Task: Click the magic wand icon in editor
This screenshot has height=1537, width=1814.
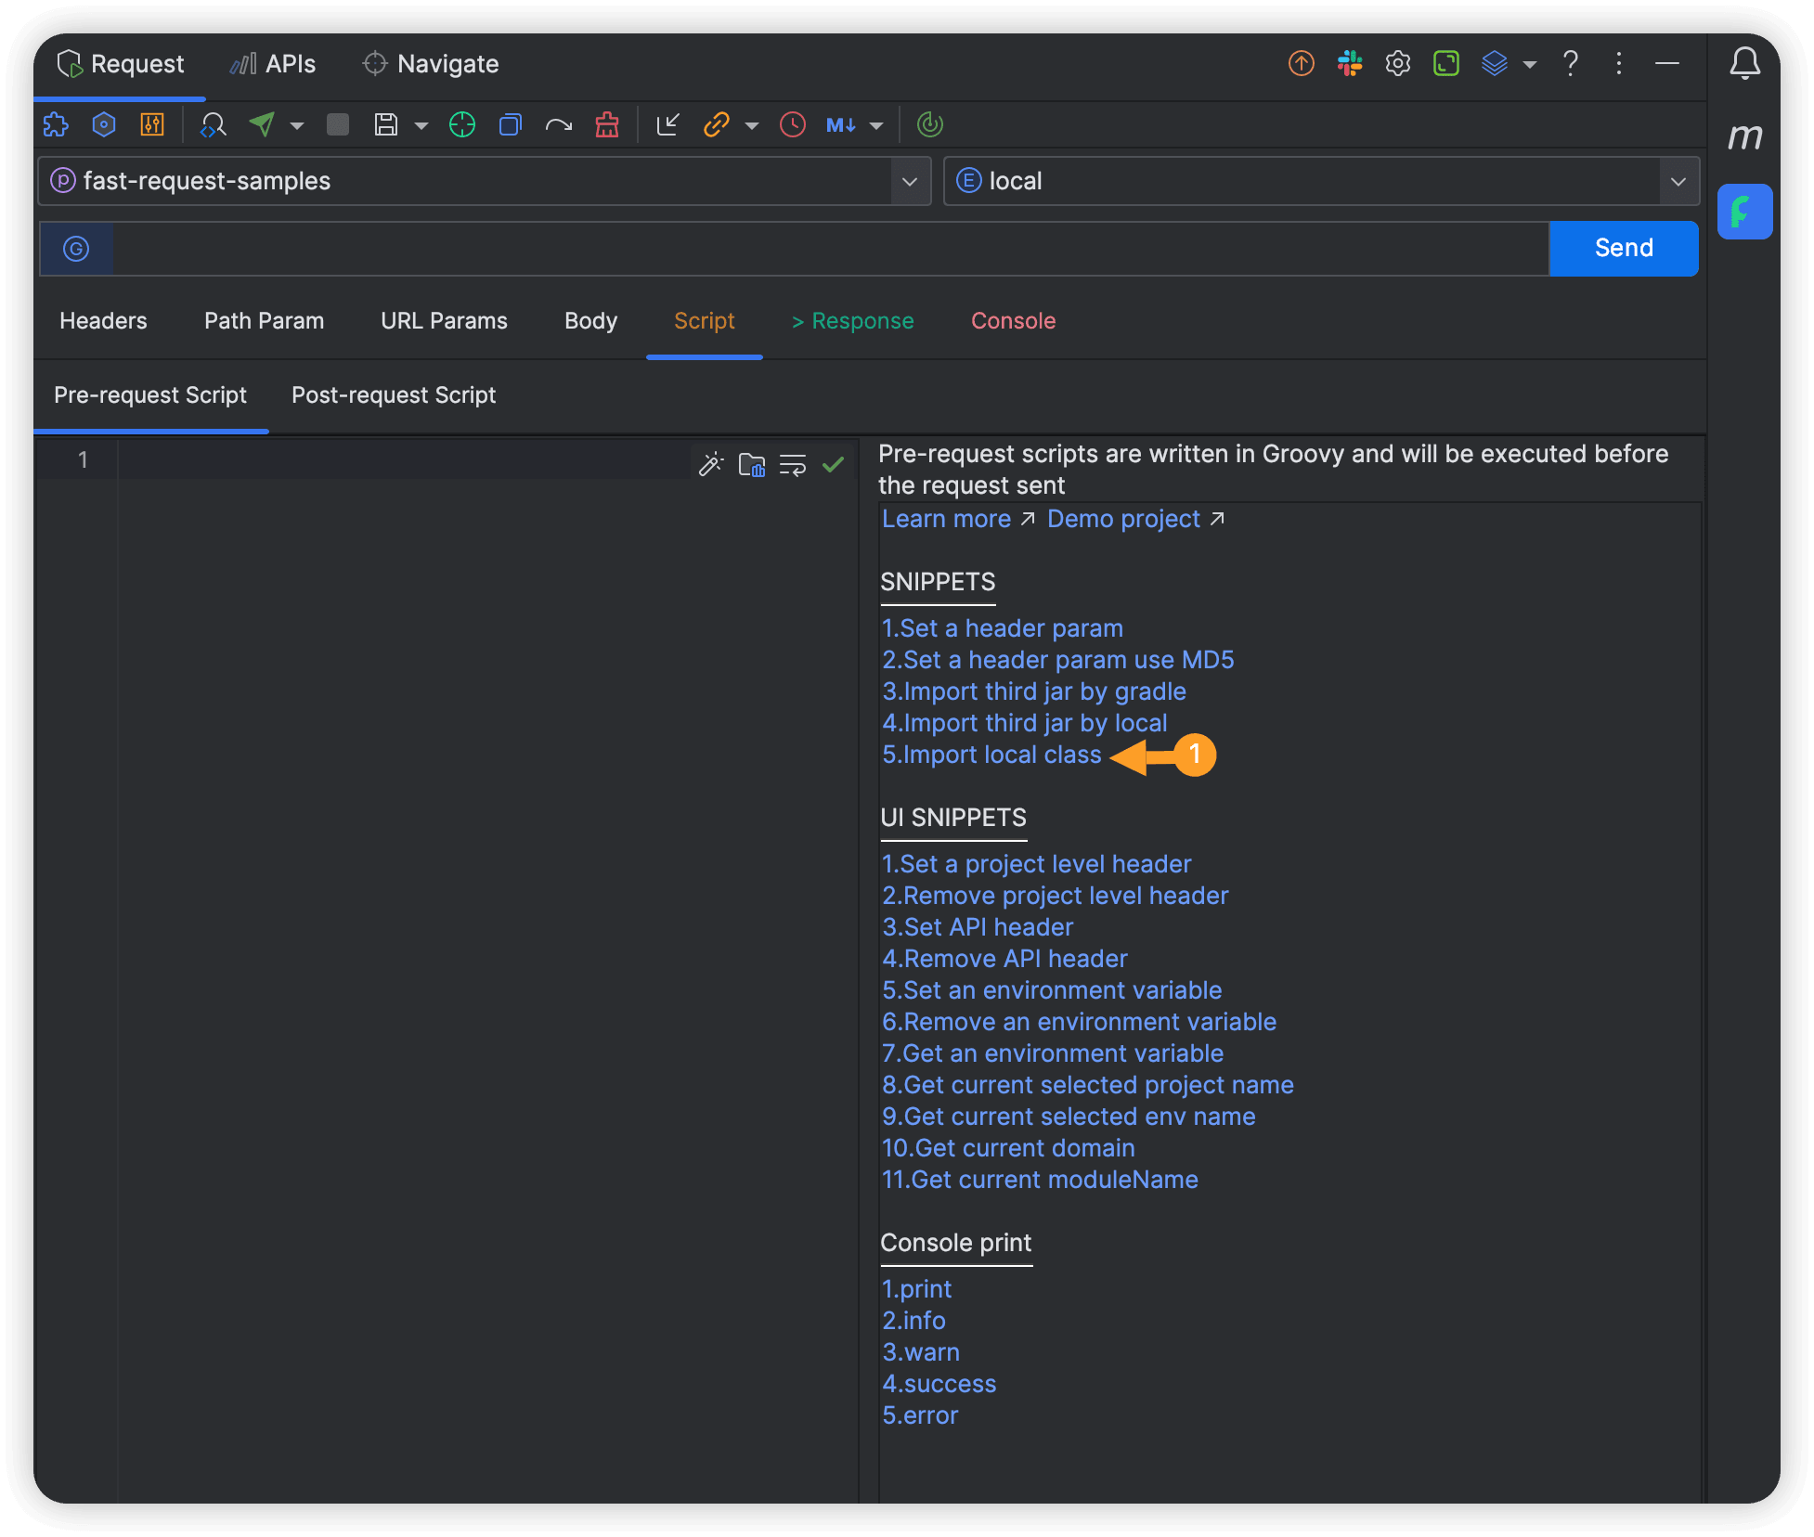Action: (710, 464)
